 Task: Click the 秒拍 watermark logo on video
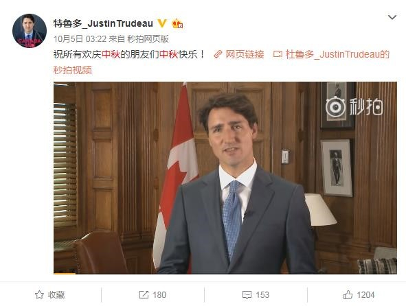[354, 107]
